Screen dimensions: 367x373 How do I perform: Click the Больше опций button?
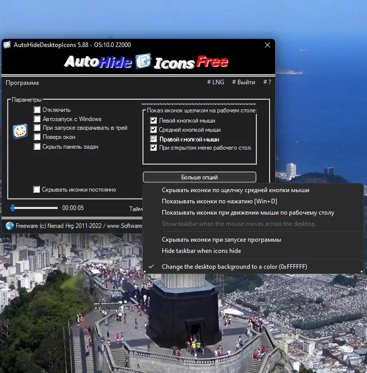pos(200,177)
